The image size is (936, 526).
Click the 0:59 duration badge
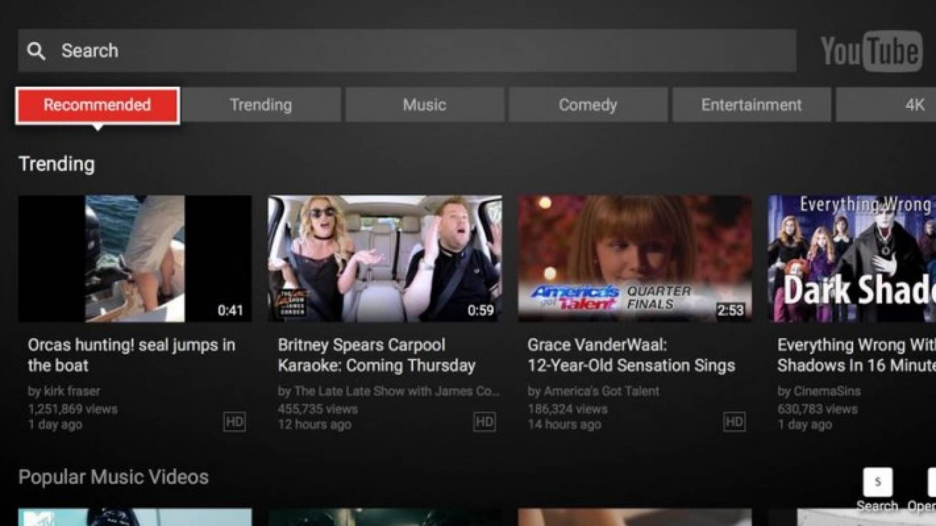coord(480,310)
